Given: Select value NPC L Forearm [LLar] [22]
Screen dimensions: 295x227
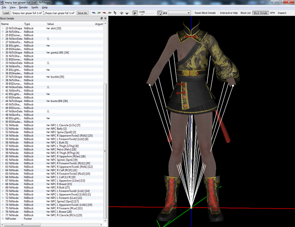Looking at the screenshot, I should pos(66,198).
